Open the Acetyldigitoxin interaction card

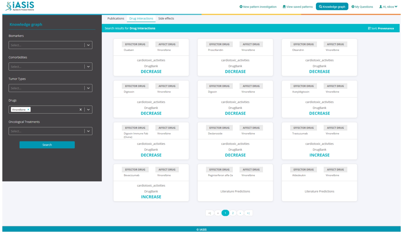320,99
